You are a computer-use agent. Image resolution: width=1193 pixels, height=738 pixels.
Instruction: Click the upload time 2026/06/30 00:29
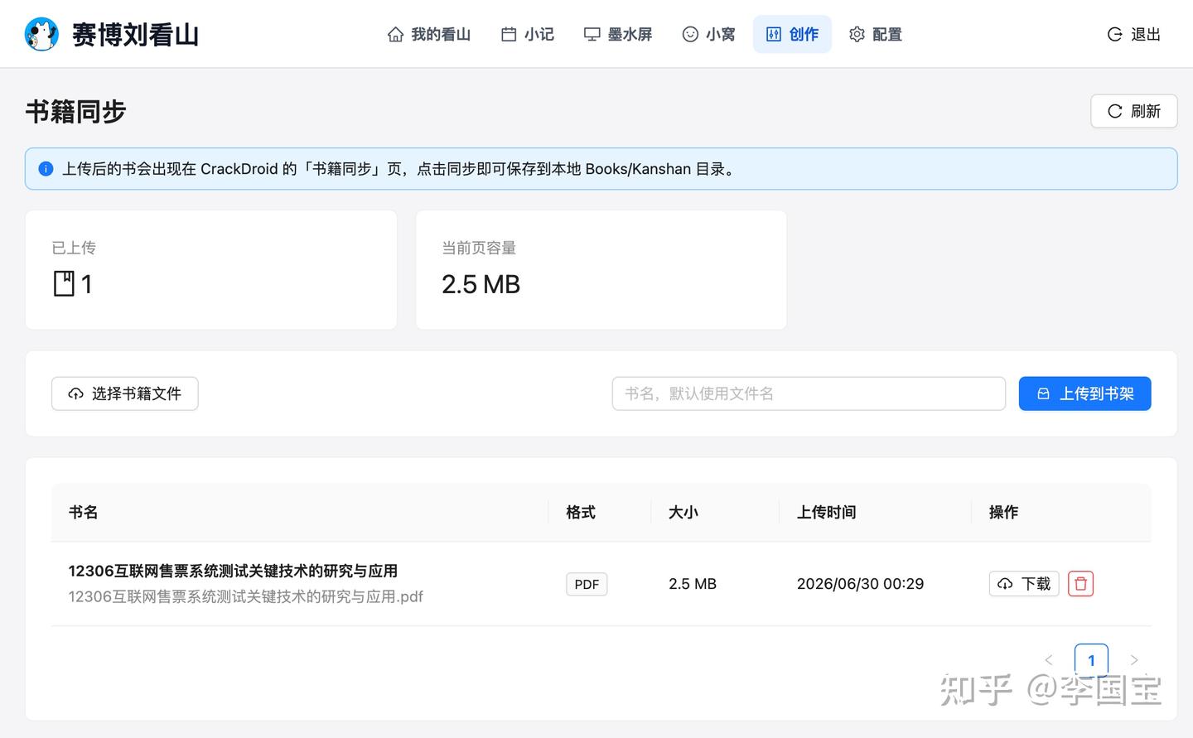tap(860, 584)
